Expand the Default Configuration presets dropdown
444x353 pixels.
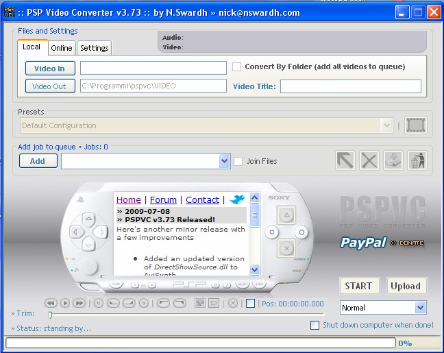click(386, 125)
